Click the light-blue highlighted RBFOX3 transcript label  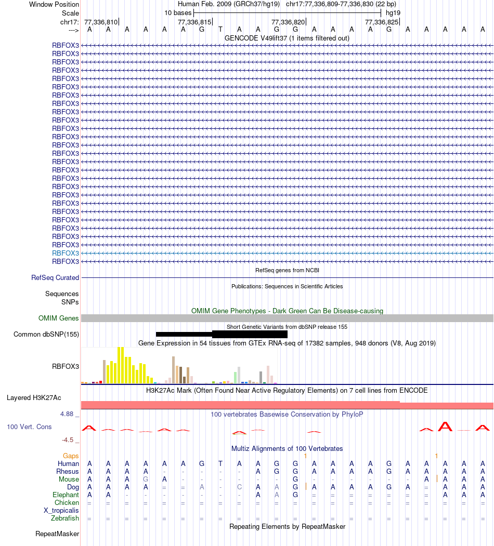pyautogui.click(x=66, y=253)
